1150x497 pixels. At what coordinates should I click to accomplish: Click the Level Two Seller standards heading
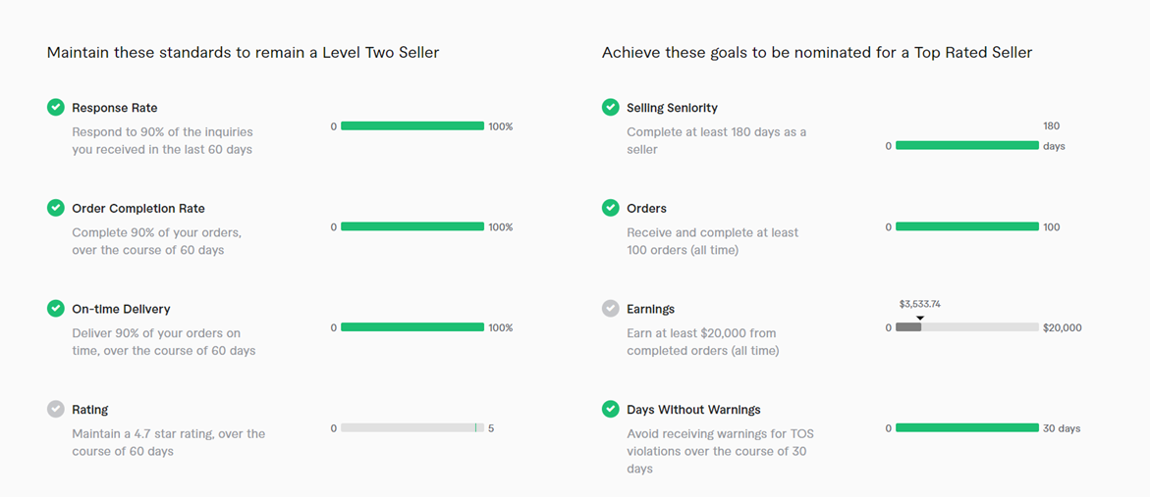click(243, 52)
